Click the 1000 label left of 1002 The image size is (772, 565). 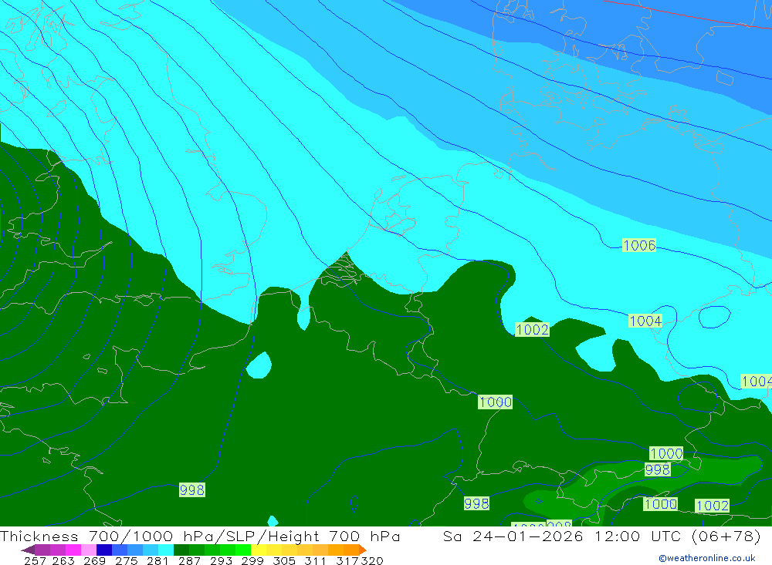click(x=661, y=503)
